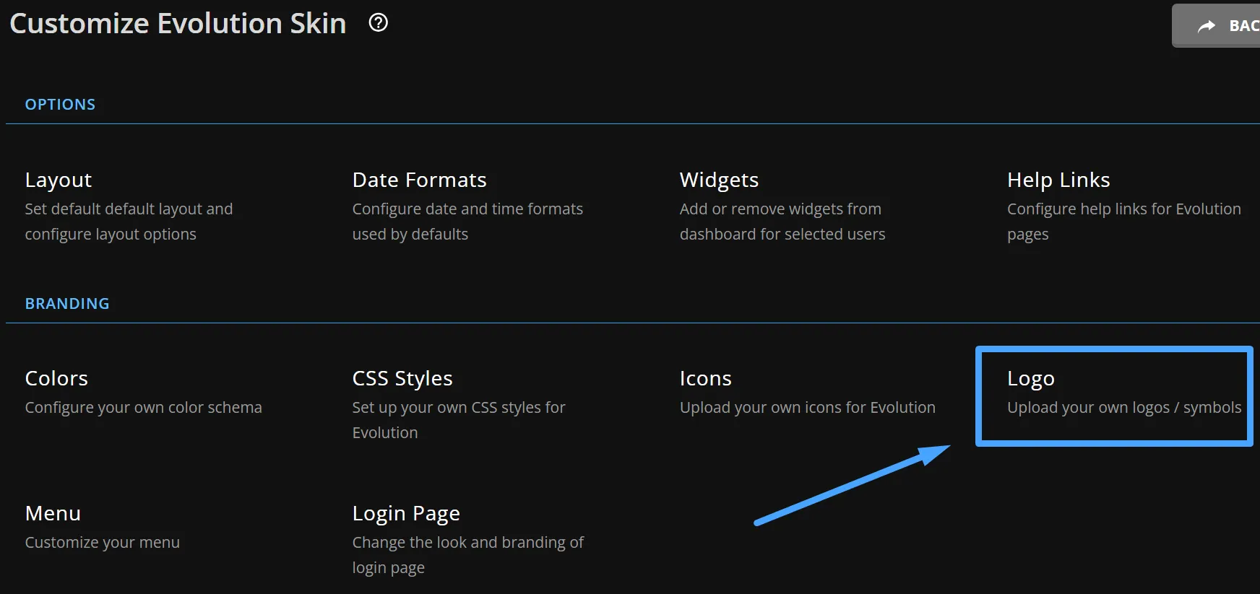Open the Widgets configuration
This screenshot has height=594, width=1260.
coord(719,180)
